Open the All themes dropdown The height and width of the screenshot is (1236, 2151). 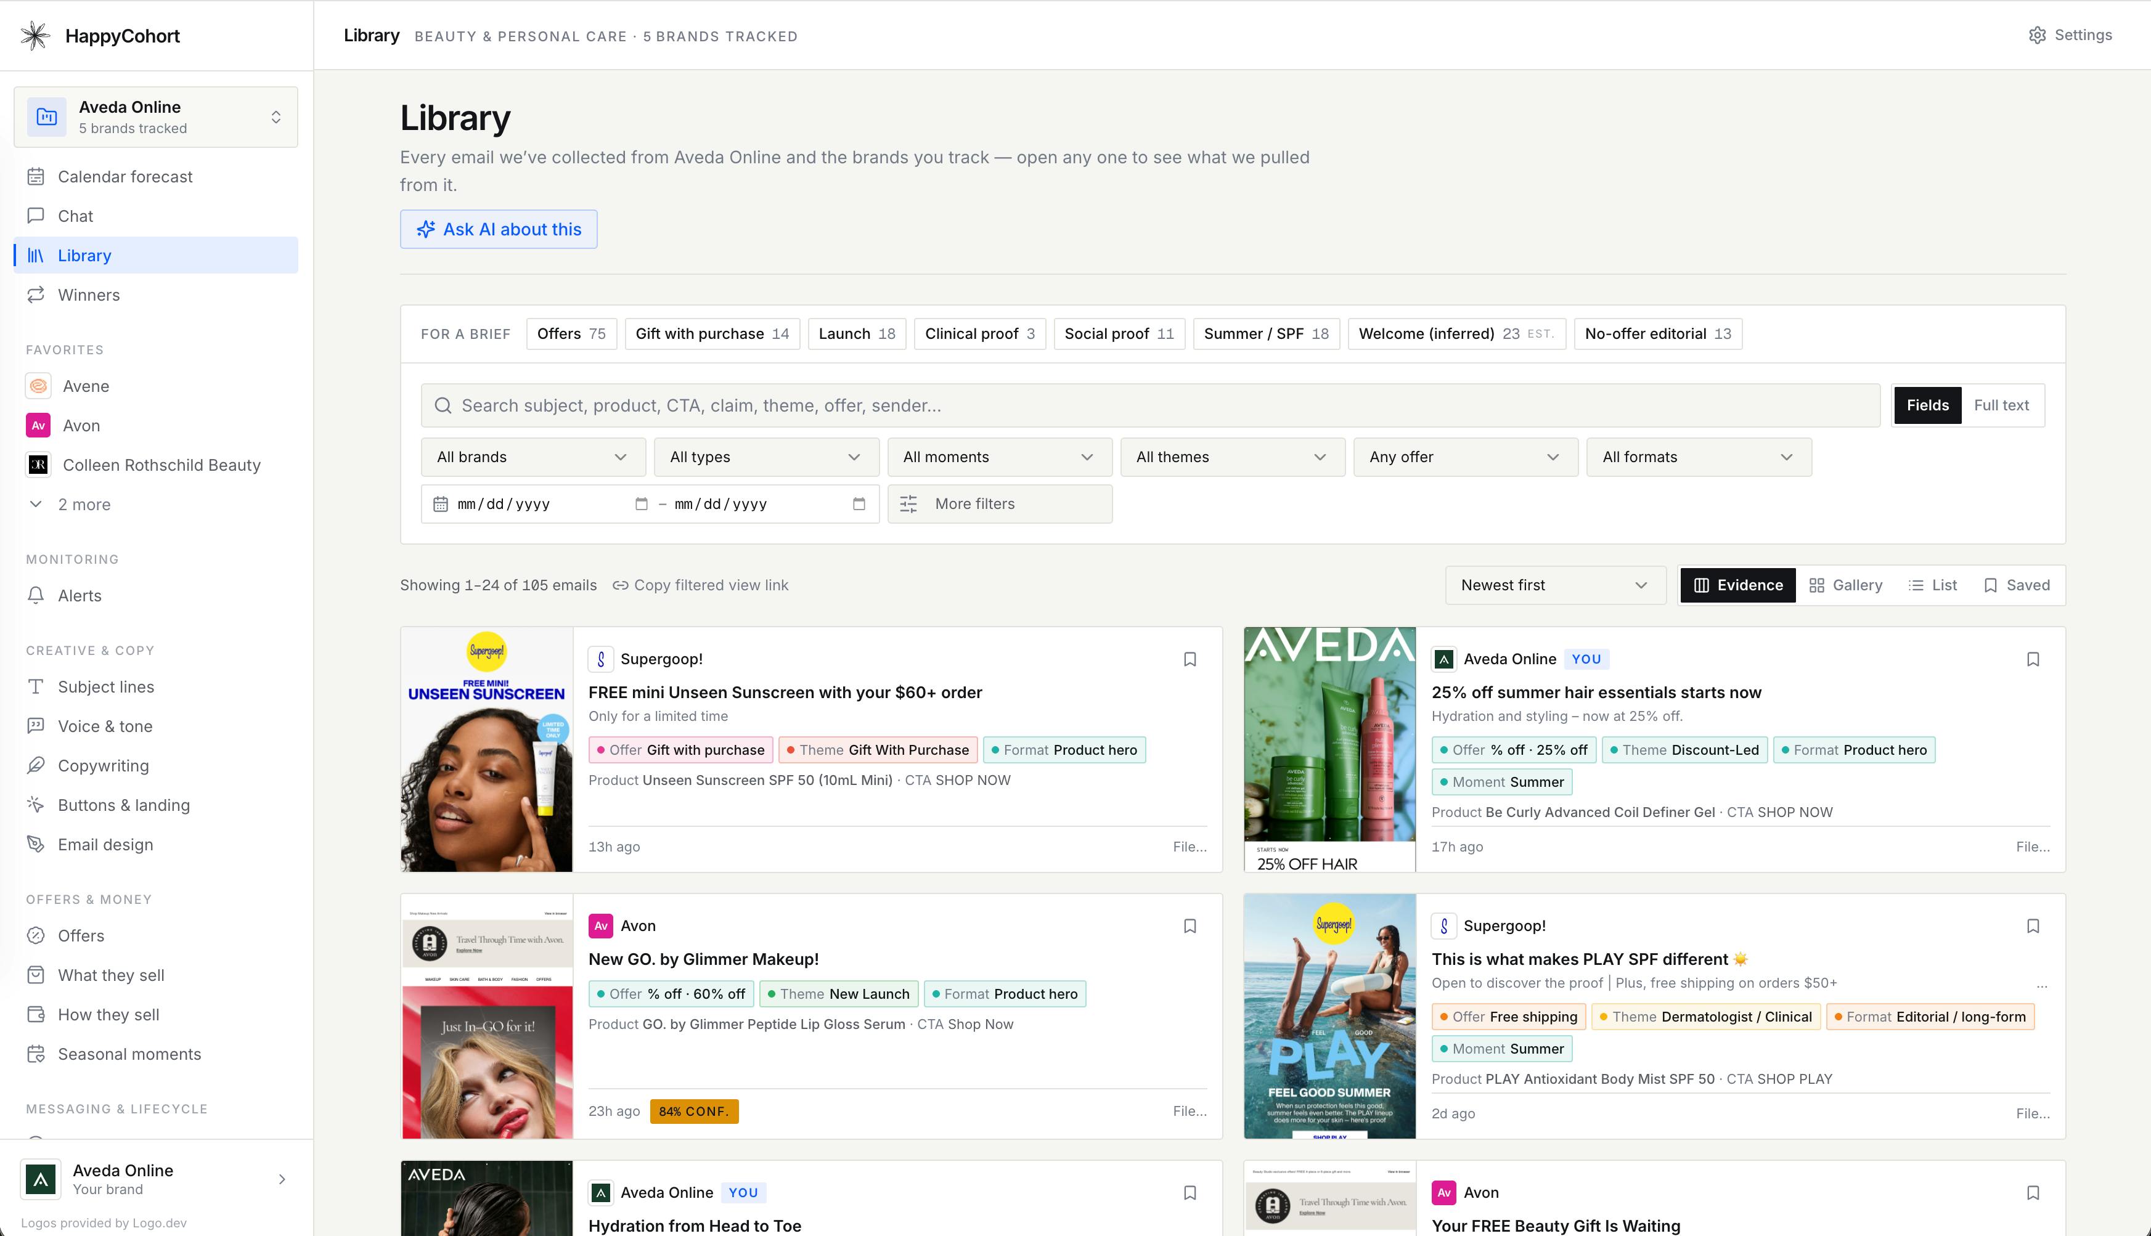[1233, 457]
